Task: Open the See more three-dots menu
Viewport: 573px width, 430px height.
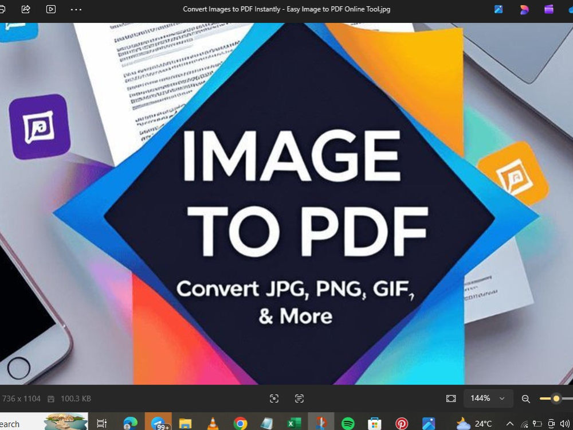Action: click(x=76, y=10)
